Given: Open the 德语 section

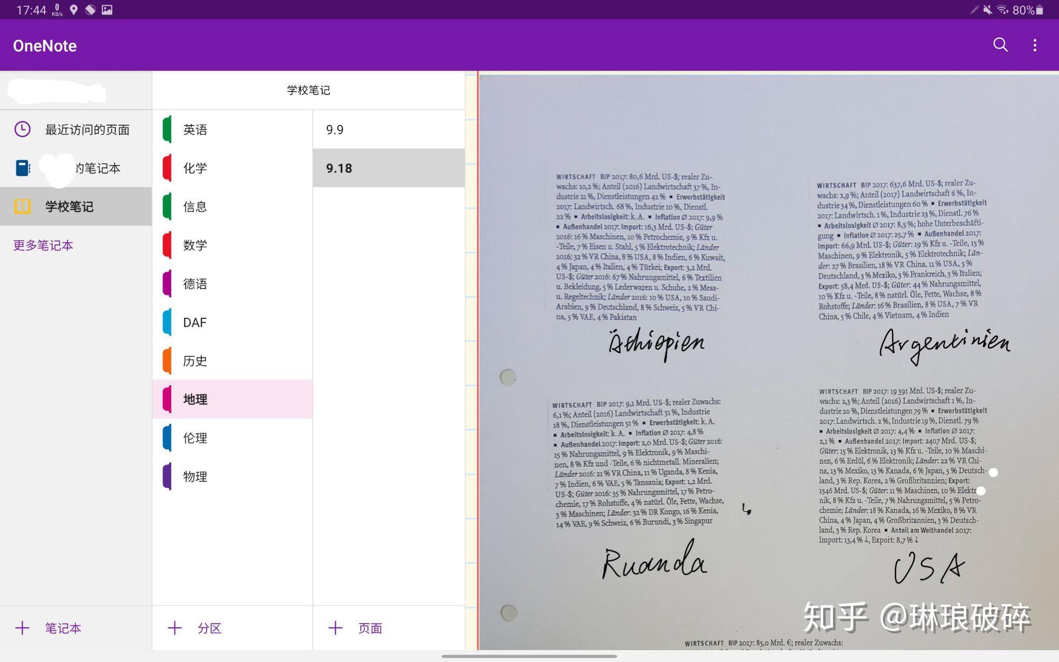Looking at the screenshot, I should (x=195, y=284).
